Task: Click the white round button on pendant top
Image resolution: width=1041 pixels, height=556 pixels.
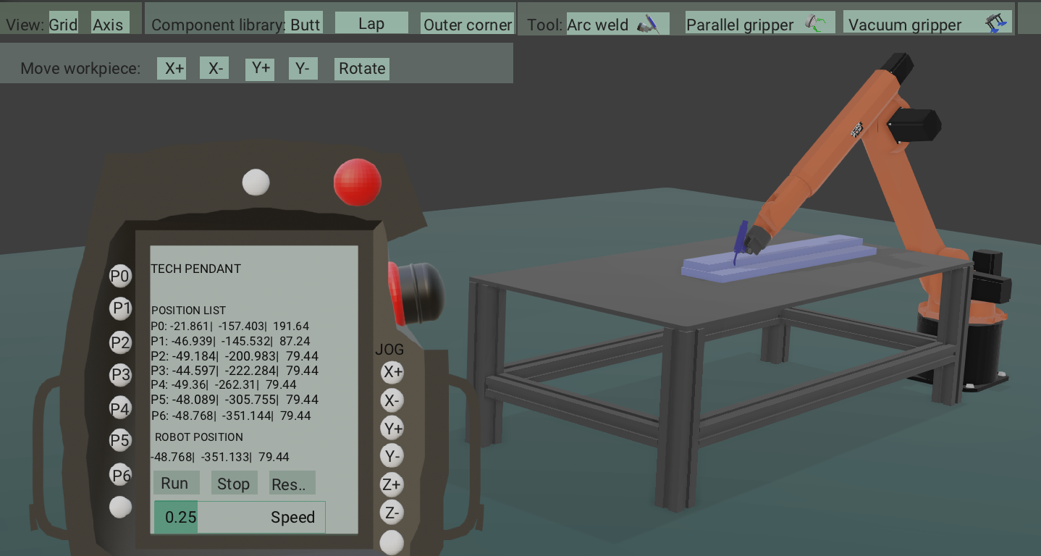Action: tap(256, 182)
